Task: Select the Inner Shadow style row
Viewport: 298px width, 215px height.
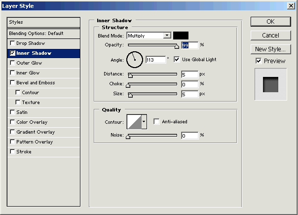Action: point(43,53)
